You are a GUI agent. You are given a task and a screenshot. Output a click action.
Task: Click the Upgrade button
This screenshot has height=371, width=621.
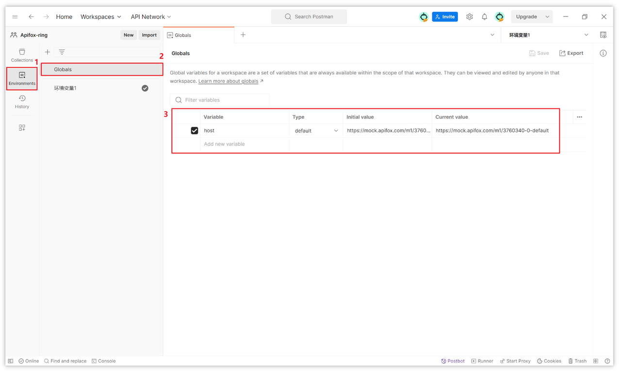[x=526, y=16]
